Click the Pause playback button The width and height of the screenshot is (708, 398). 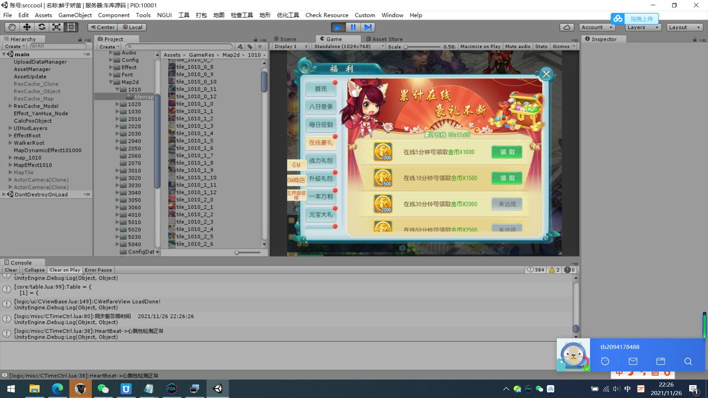[x=353, y=27]
